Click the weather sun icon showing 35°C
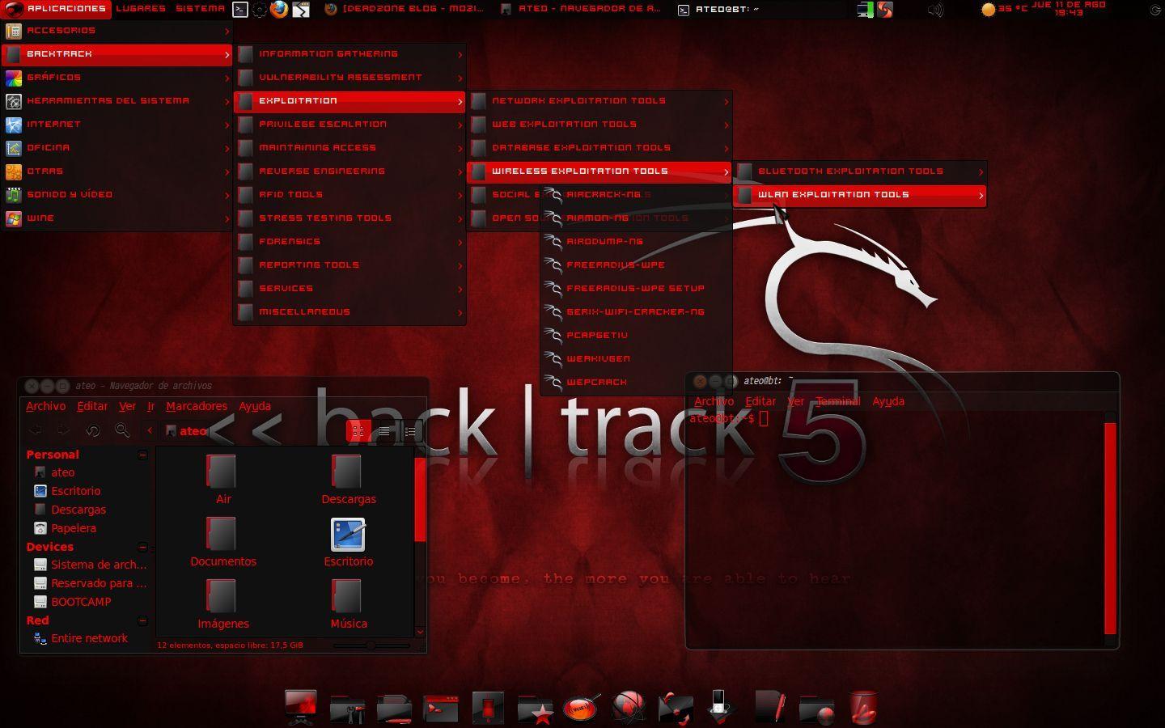 [x=989, y=10]
